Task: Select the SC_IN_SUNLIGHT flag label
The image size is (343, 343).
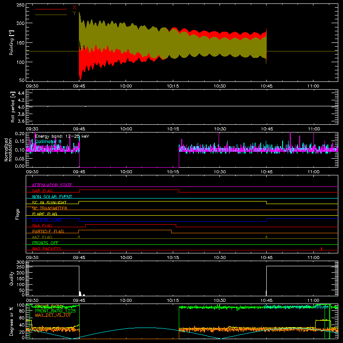Action: (x=49, y=202)
